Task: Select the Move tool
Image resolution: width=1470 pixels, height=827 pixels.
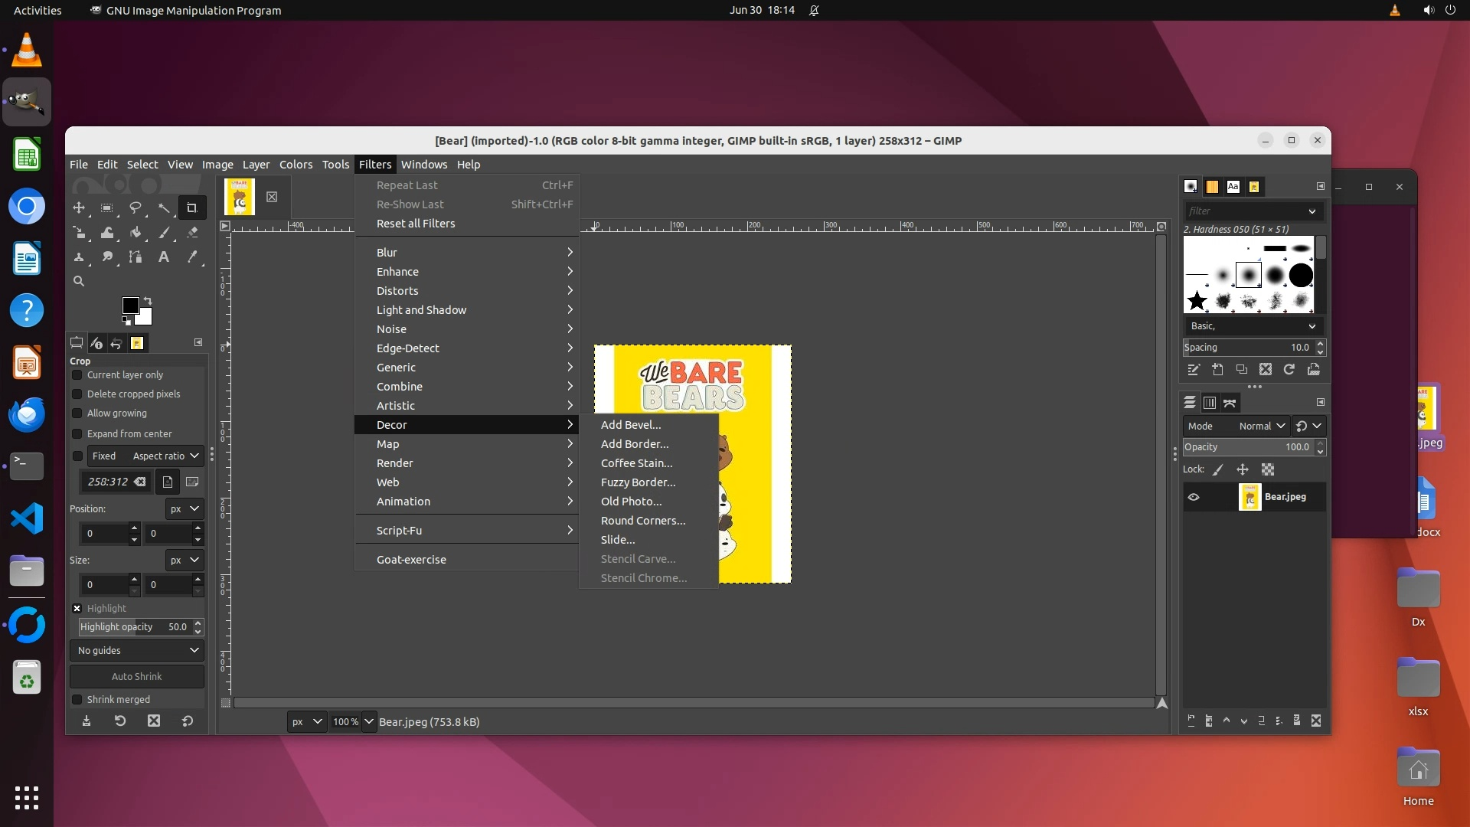Action: (79, 208)
